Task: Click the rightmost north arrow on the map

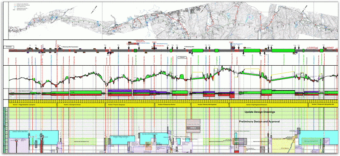Action: (x=304, y=8)
